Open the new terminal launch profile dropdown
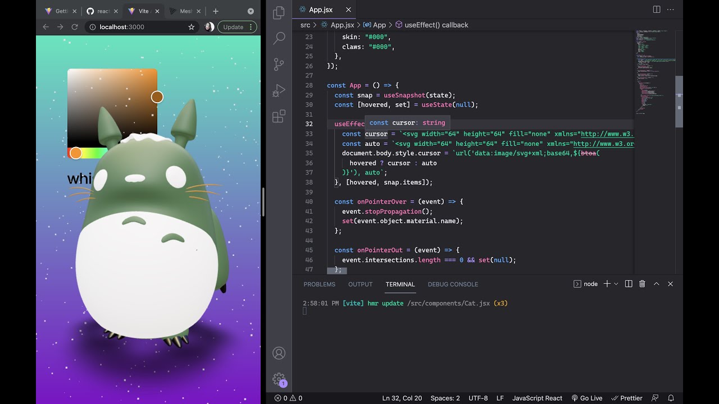719x404 pixels. click(616, 284)
